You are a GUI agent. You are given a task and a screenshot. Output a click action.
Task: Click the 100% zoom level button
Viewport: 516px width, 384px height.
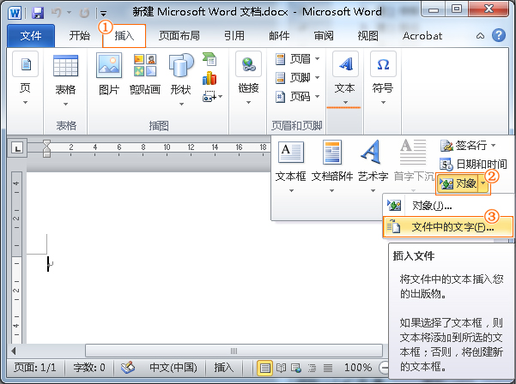[x=358, y=367]
